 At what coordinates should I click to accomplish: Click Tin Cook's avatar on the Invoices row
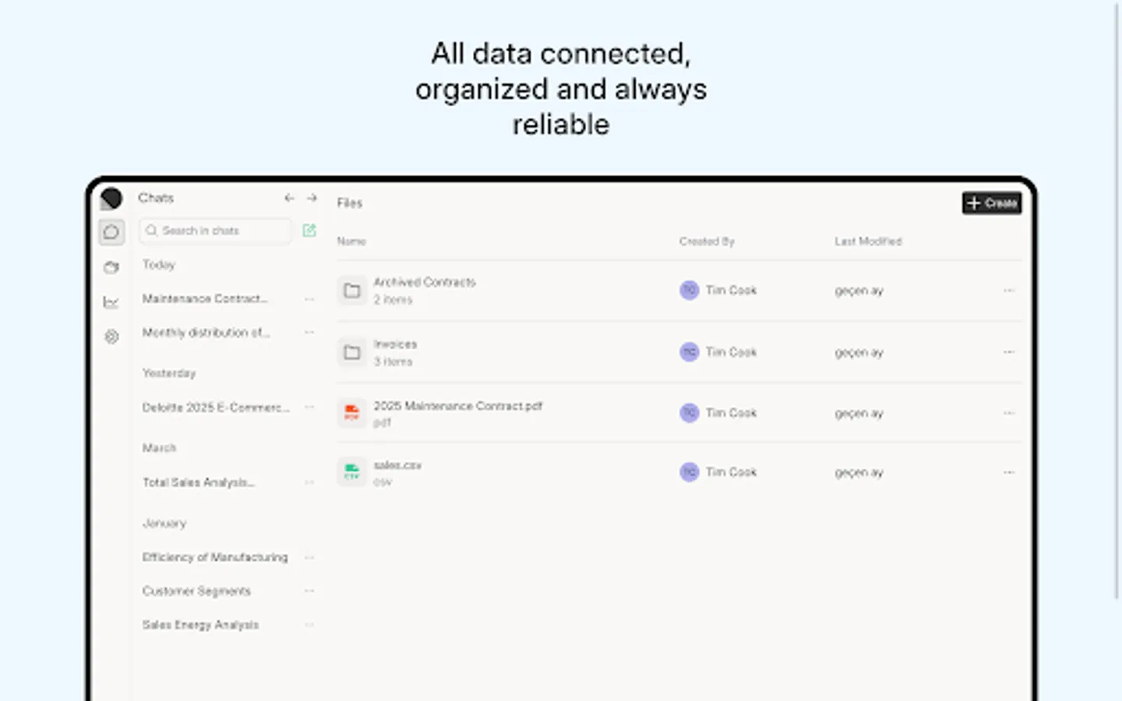(x=689, y=352)
